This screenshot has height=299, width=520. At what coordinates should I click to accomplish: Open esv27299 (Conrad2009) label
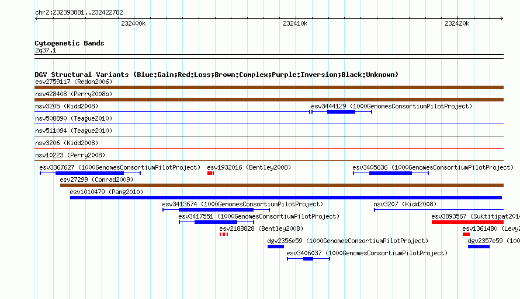point(96,180)
